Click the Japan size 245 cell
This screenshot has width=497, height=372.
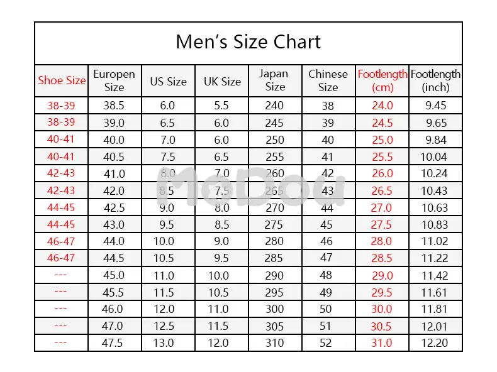[274, 123]
